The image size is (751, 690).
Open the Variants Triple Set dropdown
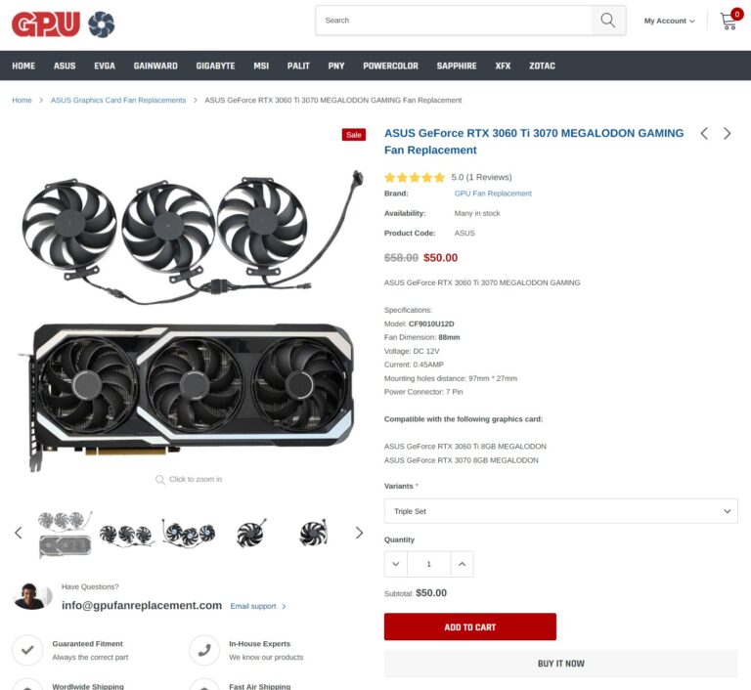(x=560, y=511)
